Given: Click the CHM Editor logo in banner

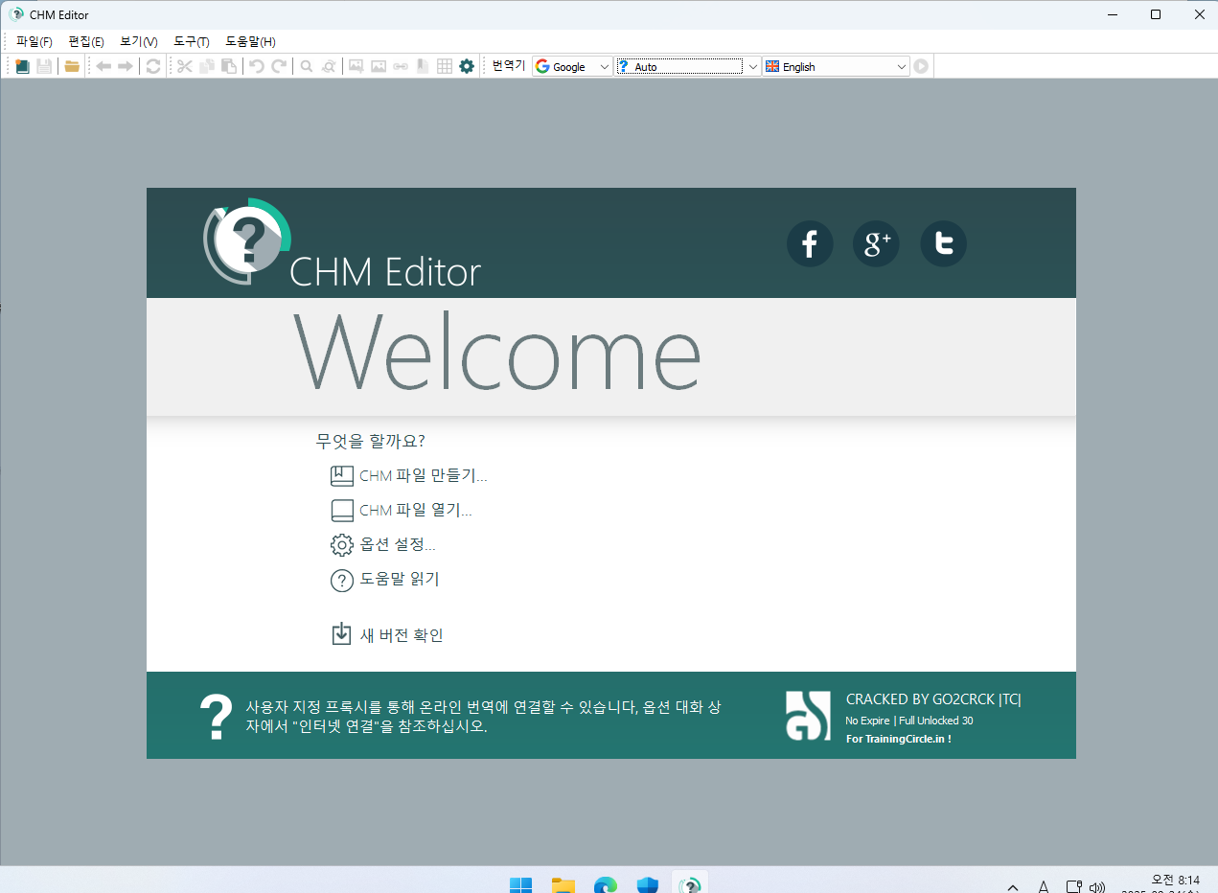Looking at the screenshot, I should (x=247, y=241).
